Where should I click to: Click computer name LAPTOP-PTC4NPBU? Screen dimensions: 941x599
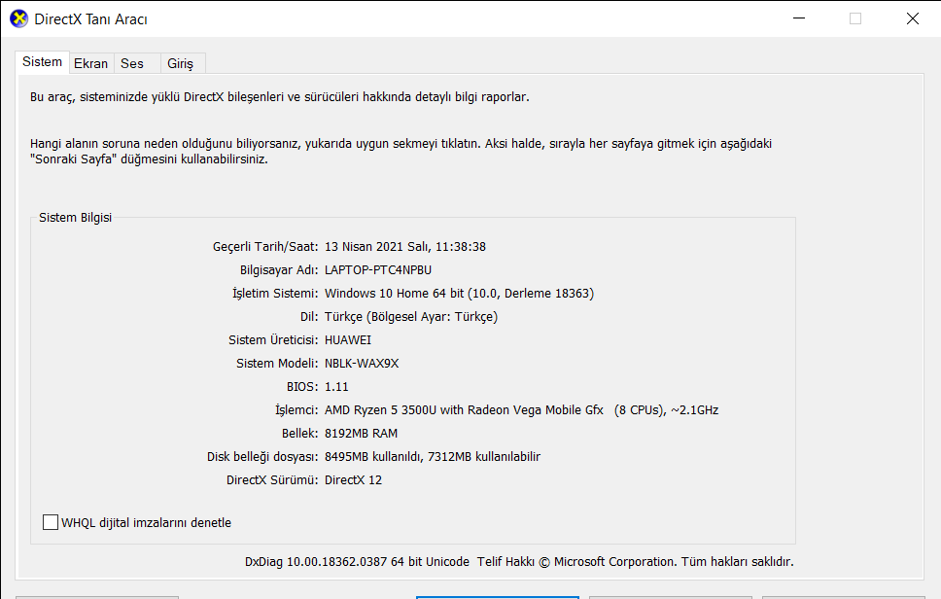pos(378,270)
